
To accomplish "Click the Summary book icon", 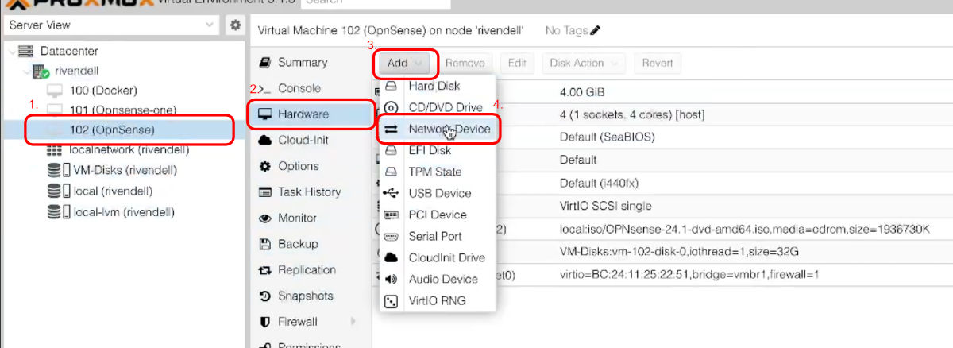I will point(264,62).
